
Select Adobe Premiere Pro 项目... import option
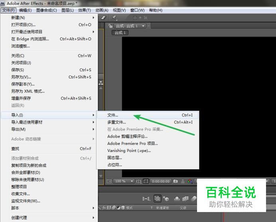pos(148,144)
